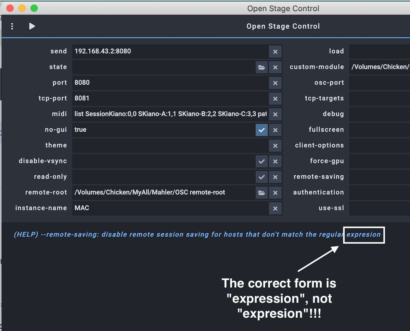
Task: Click into the fullscreen field
Action: 379,129
